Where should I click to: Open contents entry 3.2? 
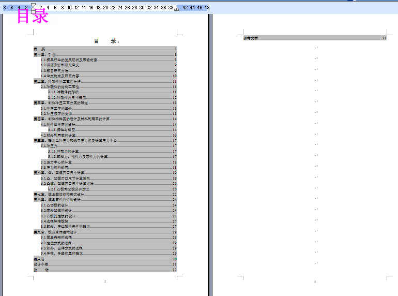[x=109, y=114]
